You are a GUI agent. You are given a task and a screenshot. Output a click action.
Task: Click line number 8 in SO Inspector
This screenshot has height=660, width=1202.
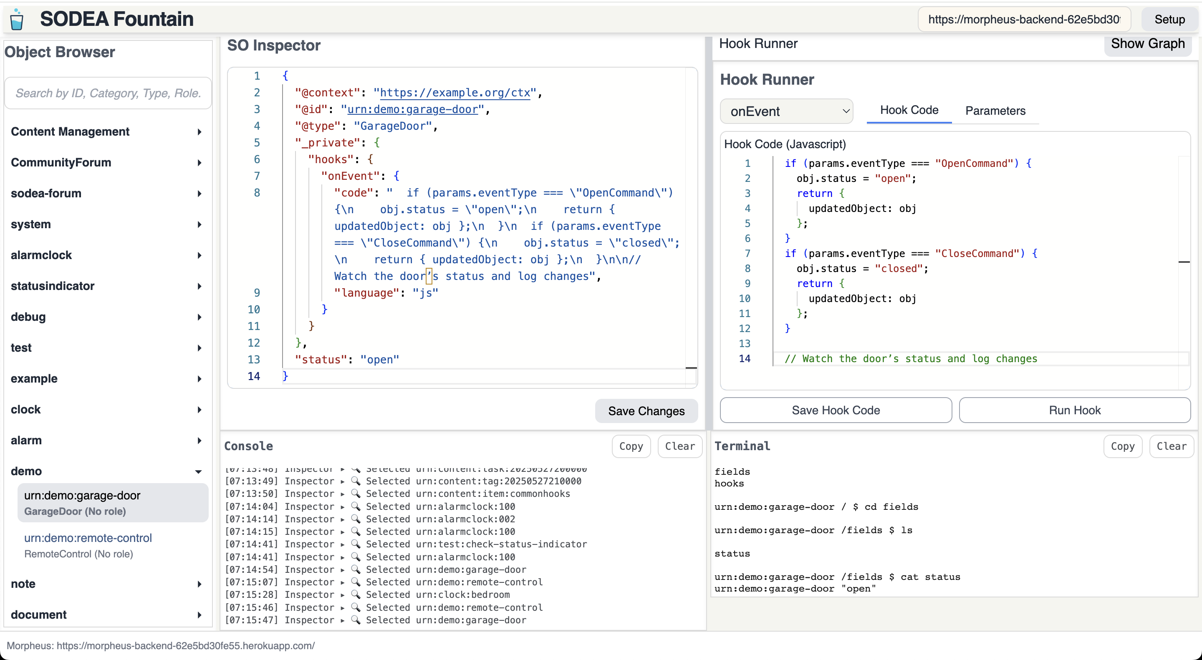click(x=257, y=193)
